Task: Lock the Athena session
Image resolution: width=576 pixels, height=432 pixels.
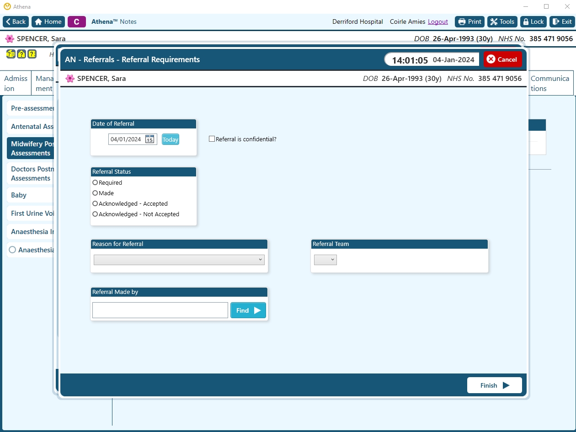Action: coord(533,21)
